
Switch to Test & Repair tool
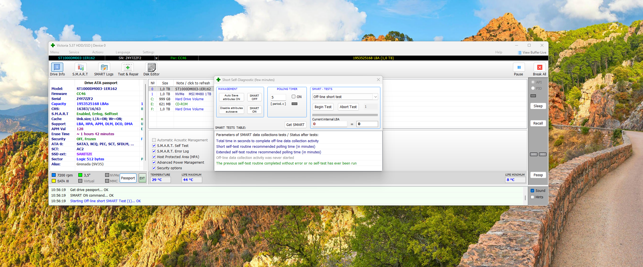[x=128, y=68]
